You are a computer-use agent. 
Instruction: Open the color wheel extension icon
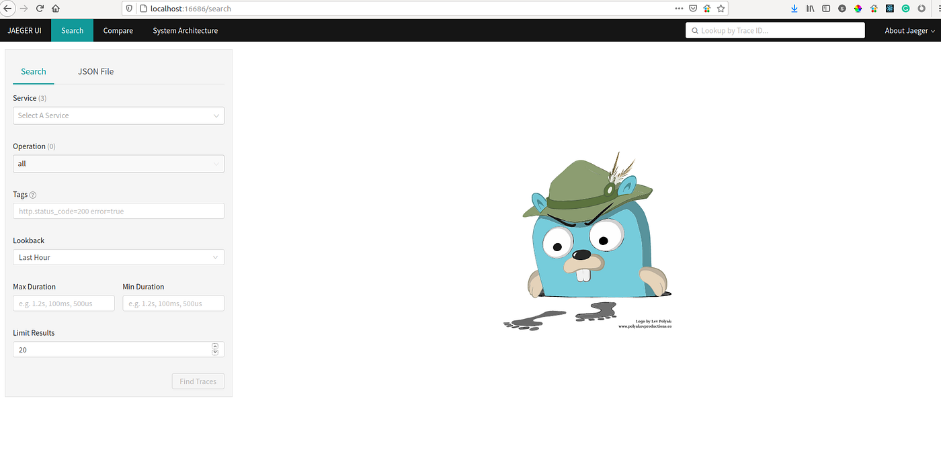(x=858, y=9)
